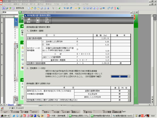The width and height of the screenshot is (157, 118).
Task: Click the 2,291.16 area value cell
Action: 102,38
